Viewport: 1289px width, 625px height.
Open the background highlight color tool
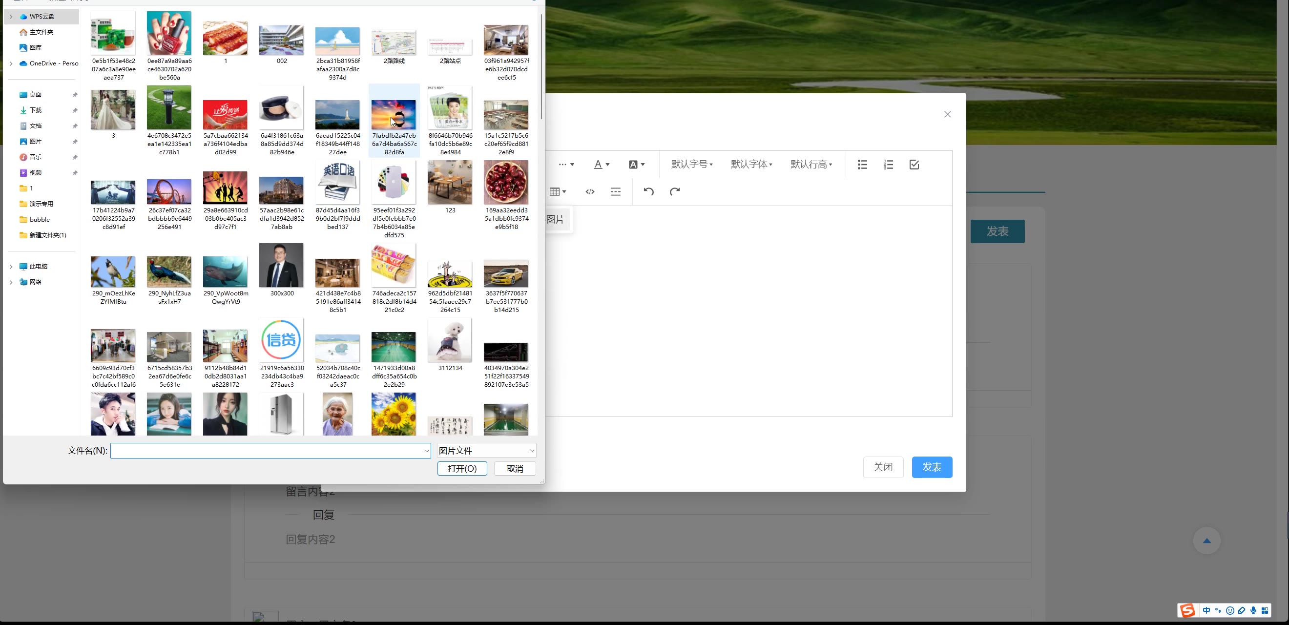tap(636, 165)
